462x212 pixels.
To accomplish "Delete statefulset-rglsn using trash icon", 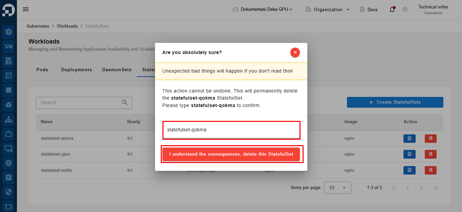I will [x=431, y=154].
